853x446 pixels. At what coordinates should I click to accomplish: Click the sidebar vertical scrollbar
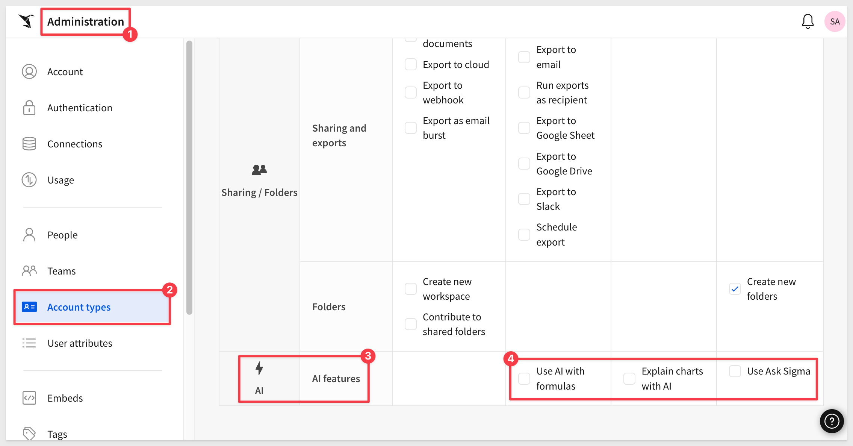click(189, 177)
